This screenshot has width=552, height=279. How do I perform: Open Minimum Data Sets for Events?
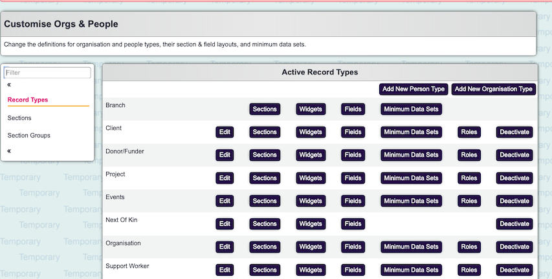pos(412,201)
